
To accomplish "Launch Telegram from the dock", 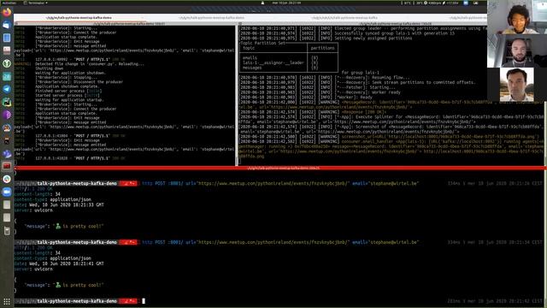I will pos(7,89).
